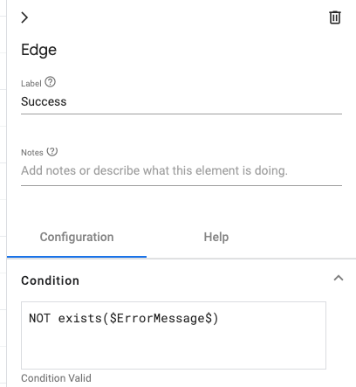Click the Label field containing Success
This screenshot has width=356, height=387.
[x=181, y=101]
